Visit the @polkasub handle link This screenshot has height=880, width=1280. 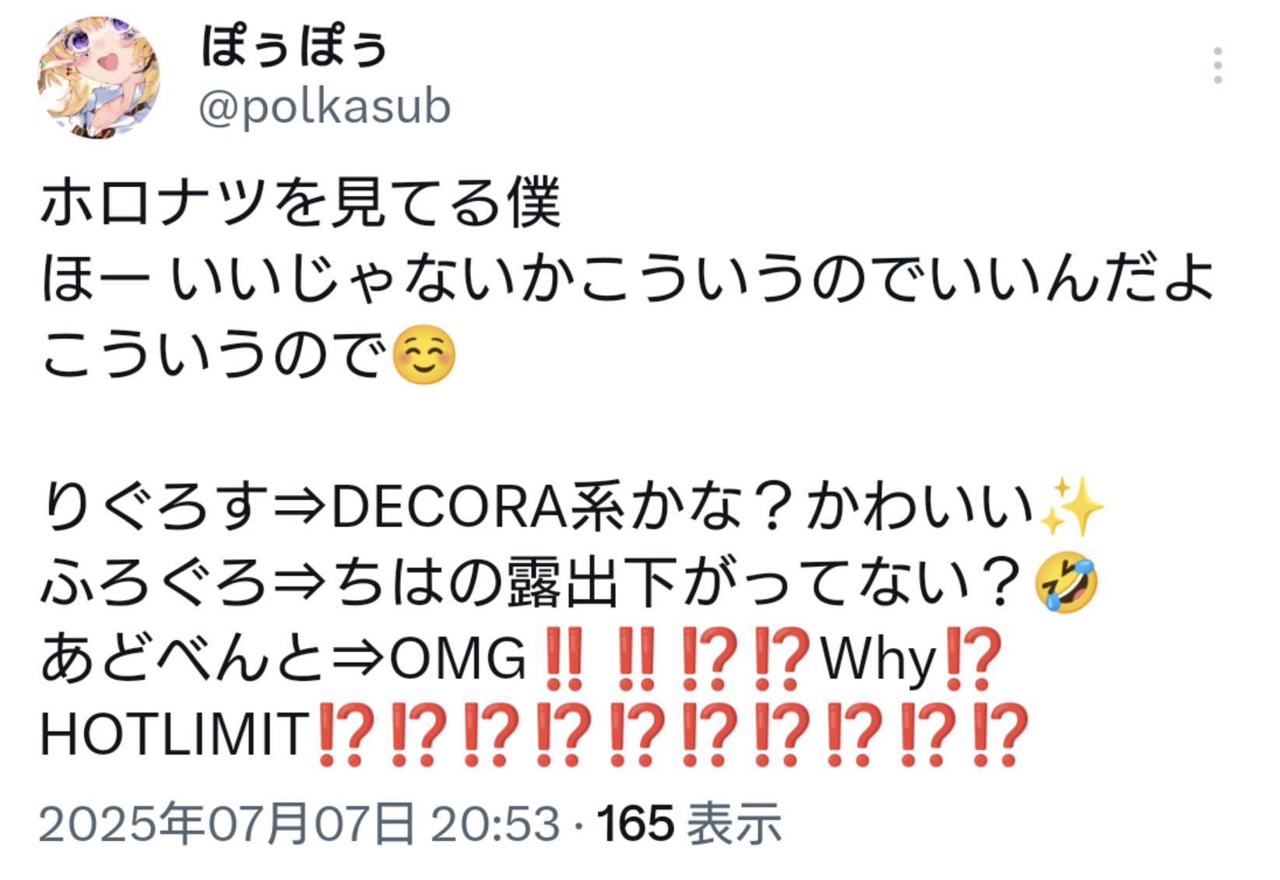click(325, 107)
